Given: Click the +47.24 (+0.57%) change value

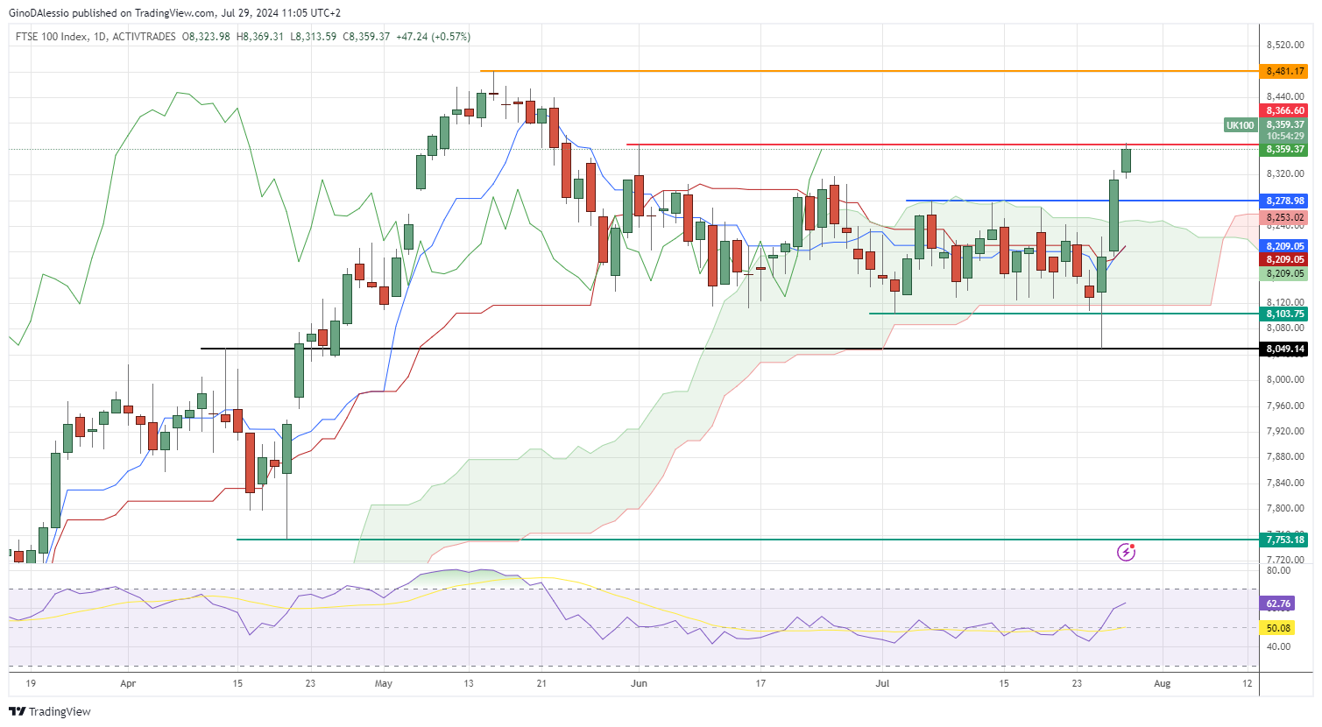Looking at the screenshot, I should (433, 37).
